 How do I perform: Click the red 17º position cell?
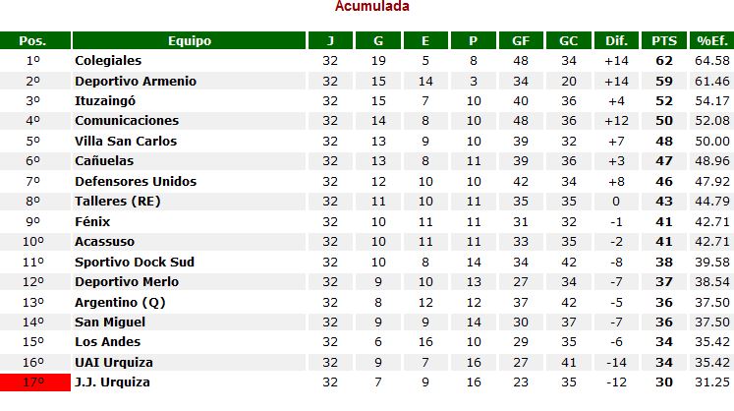pyautogui.click(x=35, y=382)
